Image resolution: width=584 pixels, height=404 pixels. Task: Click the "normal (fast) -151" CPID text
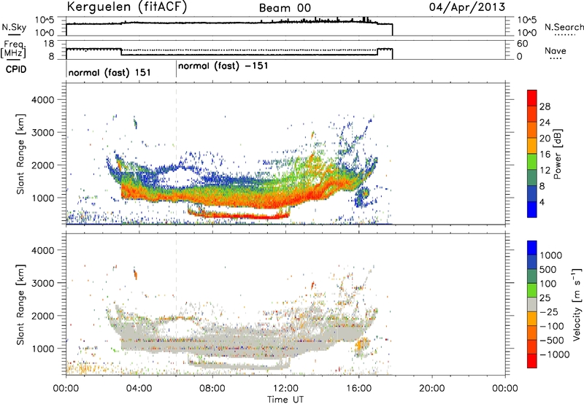pyautogui.click(x=223, y=66)
